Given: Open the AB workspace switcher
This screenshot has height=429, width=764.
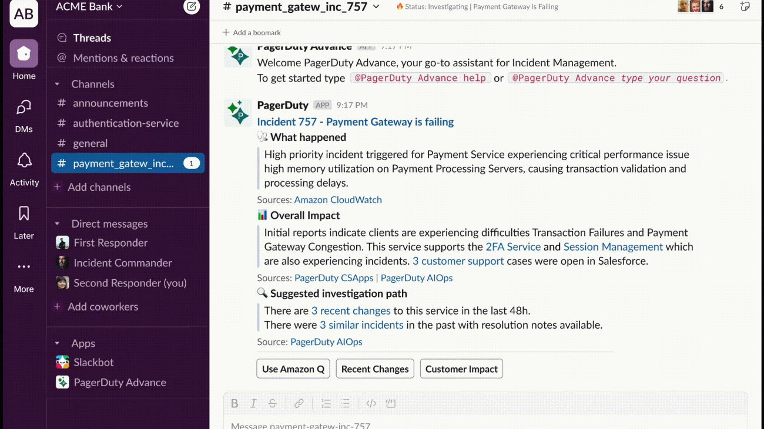Looking at the screenshot, I should (24, 13).
